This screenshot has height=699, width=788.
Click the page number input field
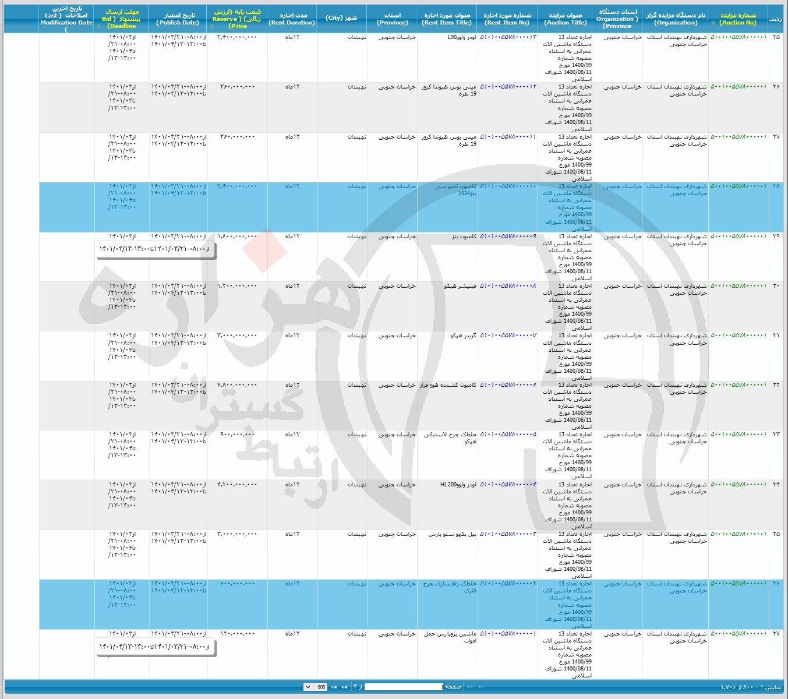(x=404, y=687)
